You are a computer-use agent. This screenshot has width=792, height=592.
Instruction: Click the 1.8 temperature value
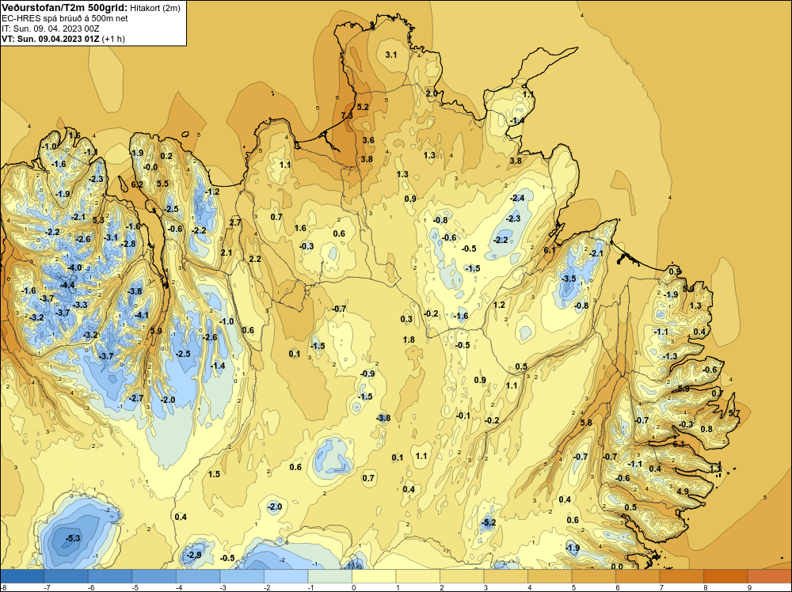coord(409,340)
